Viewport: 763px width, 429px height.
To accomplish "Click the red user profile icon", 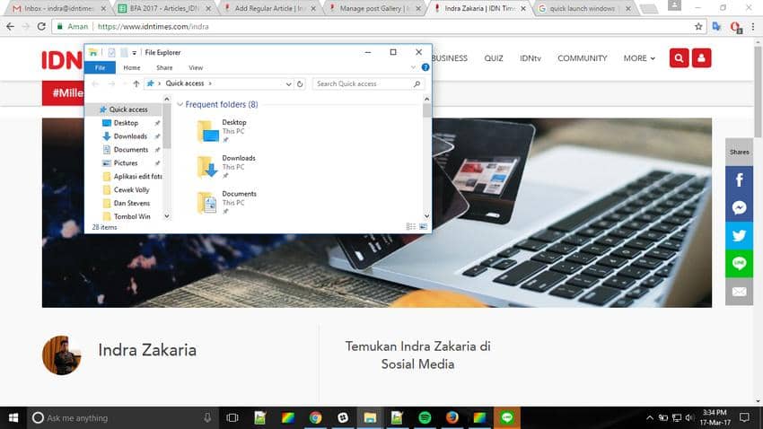I will pyautogui.click(x=701, y=58).
